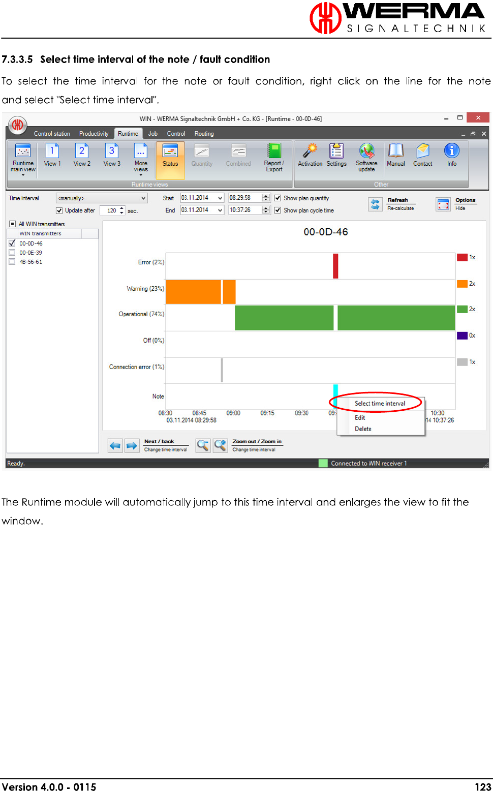Open the Job tab
The width and height of the screenshot is (493, 791).
tap(153, 134)
